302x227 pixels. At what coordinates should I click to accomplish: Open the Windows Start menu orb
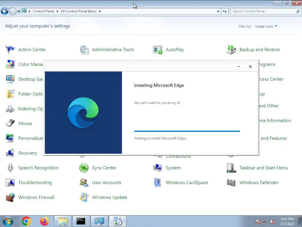(x=8, y=221)
